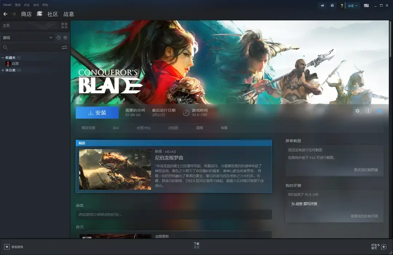Go back with the left arrow
The height and width of the screenshot is (255, 393).
click(x=5, y=14)
